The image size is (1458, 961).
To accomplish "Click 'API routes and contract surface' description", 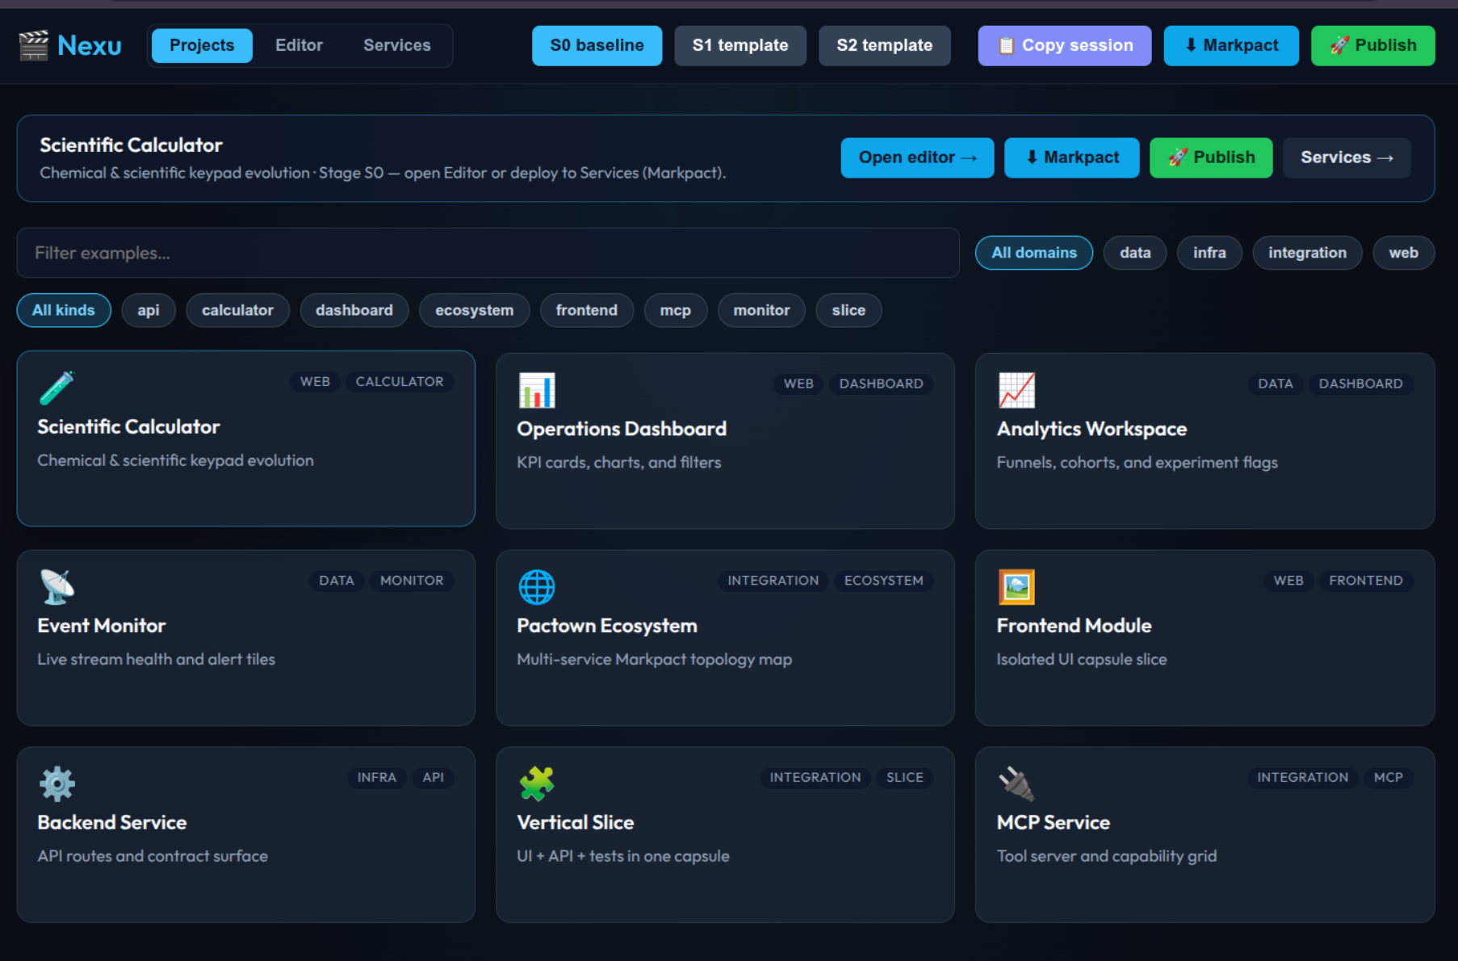I will (x=153, y=856).
